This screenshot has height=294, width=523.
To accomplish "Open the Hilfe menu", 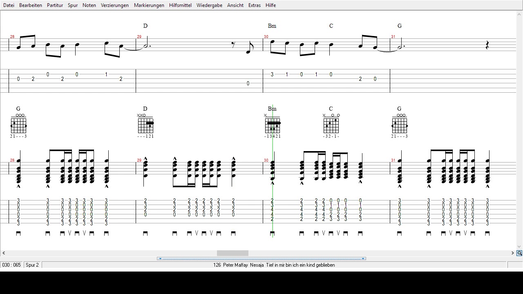I will [270, 5].
